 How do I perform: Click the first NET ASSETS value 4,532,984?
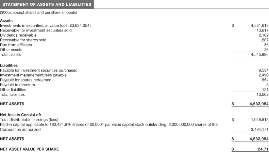click(257, 104)
